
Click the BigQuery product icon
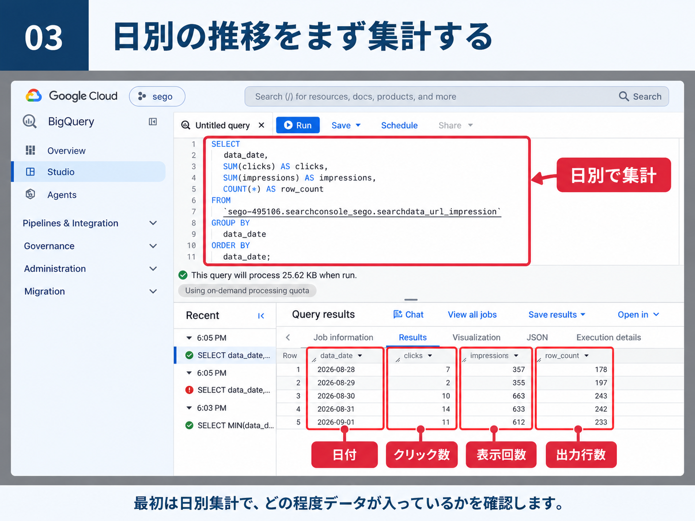[x=30, y=121]
